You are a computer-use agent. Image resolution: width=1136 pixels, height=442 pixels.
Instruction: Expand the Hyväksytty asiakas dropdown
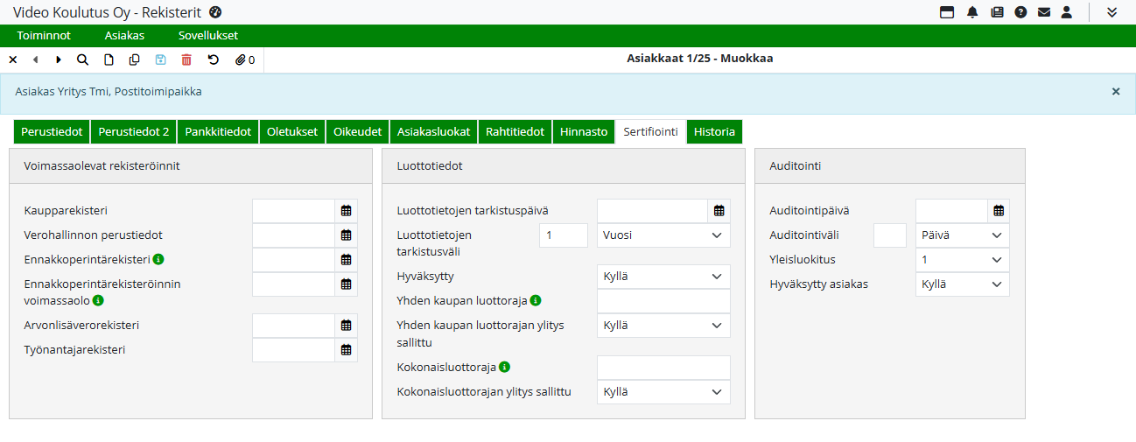tap(962, 284)
